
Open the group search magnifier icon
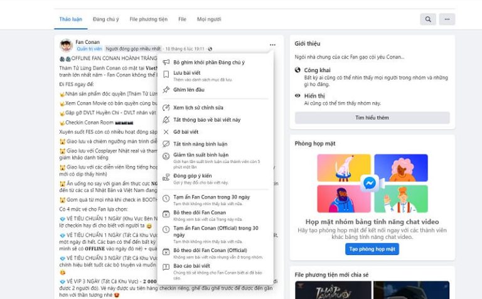pyautogui.click(x=428, y=19)
